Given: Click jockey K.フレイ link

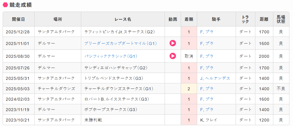Looking at the screenshot, I should (x=208, y=120).
